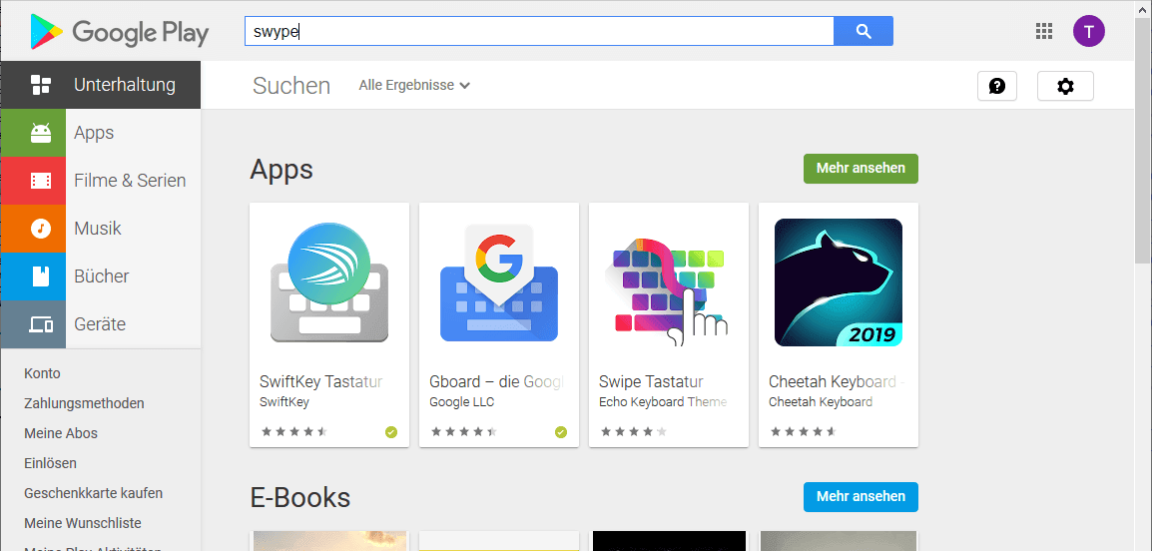Open the Cheetah Keyboard app thumbnail
1152x551 pixels.
click(x=839, y=282)
